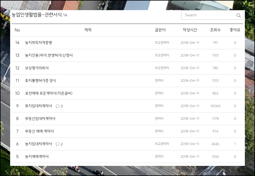The height and width of the screenshot is (176, 255).
Task: Click view count 852
Action: [215, 93]
